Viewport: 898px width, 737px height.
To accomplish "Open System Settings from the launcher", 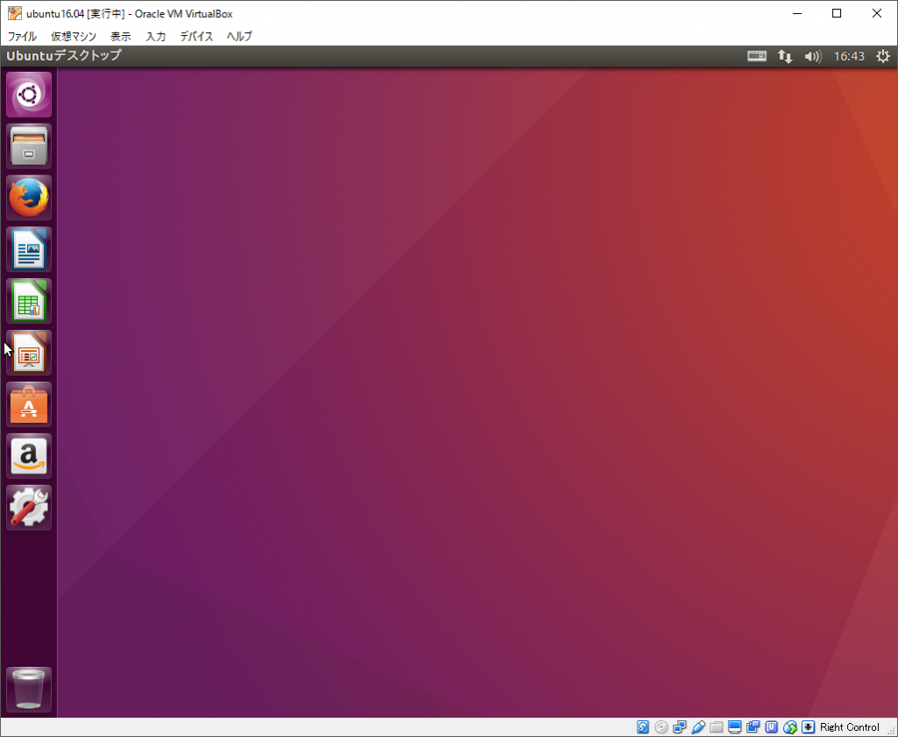I will [28, 507].
